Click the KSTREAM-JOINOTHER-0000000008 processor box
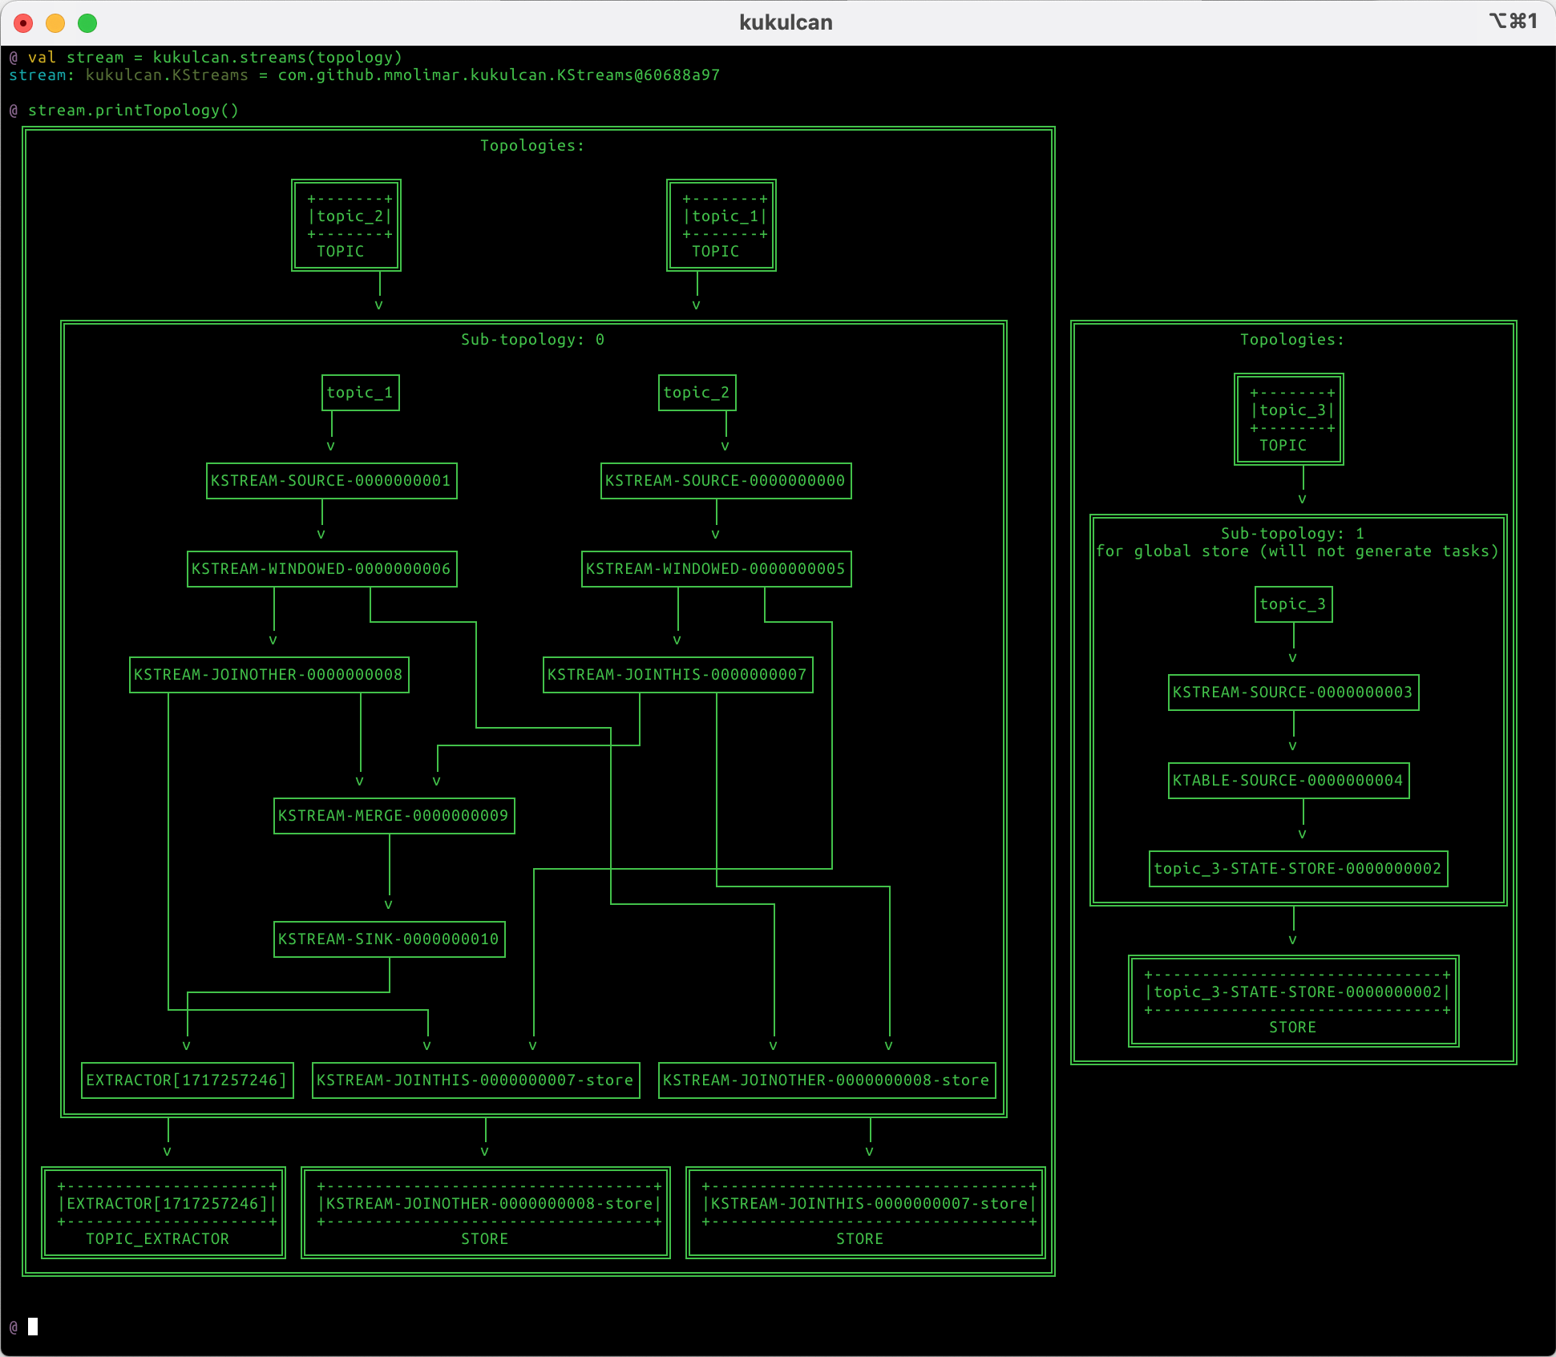Image resolution: width=1556 pixels, height=1357 pixels. (269, 675)
